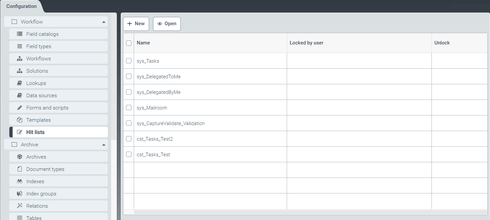
Task: Open Document types in the sidebar
Action: pyautogui.click(x=45, y=169)
